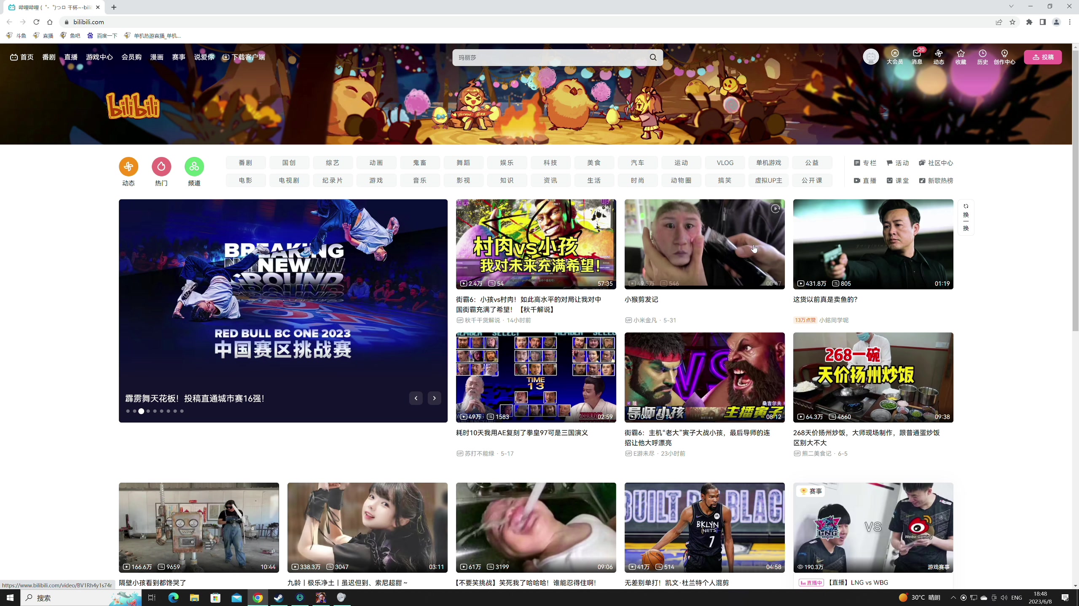Open LNG vs WBG live stream thumbnail
Image resolution: width=1079 pixels, height=606 pixels.
click(x=873, y=528)
